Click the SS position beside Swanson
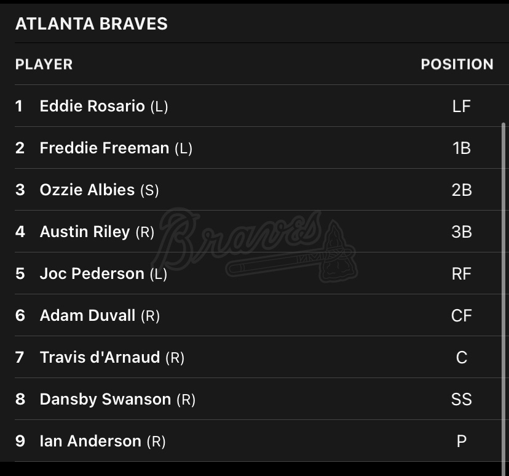 [461, 399]
